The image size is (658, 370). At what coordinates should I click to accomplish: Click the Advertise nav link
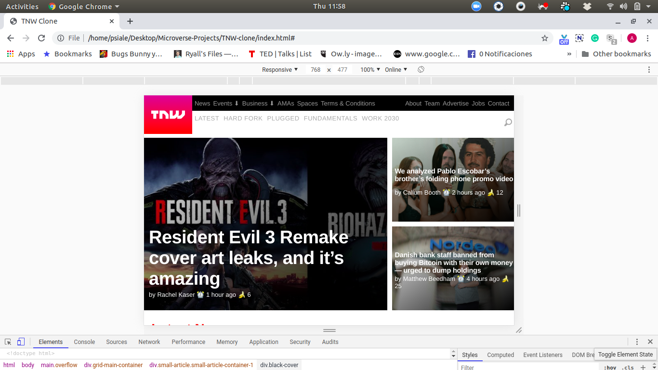(x=456, y=104)
